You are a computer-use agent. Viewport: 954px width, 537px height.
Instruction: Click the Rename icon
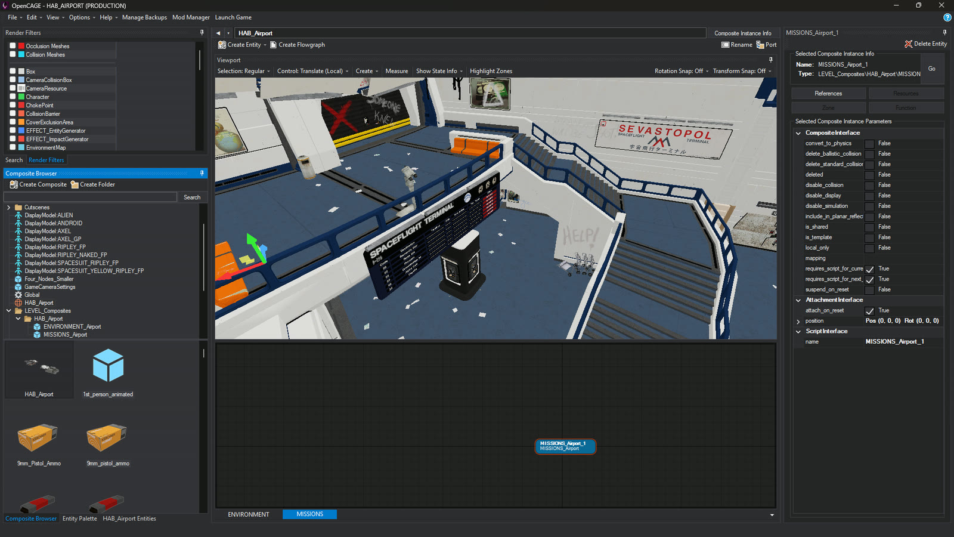[725, 45]
